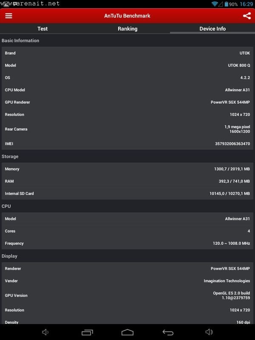The image size is (255, 340).
Task: Select the Brand UTOK row
Action: (x=127, y=53)
